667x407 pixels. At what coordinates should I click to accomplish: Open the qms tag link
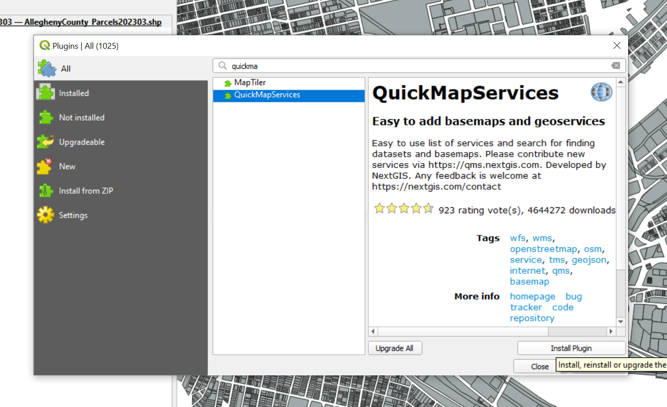[561, 271]
